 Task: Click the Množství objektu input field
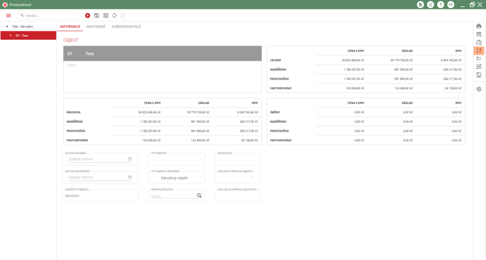[100, 195]
